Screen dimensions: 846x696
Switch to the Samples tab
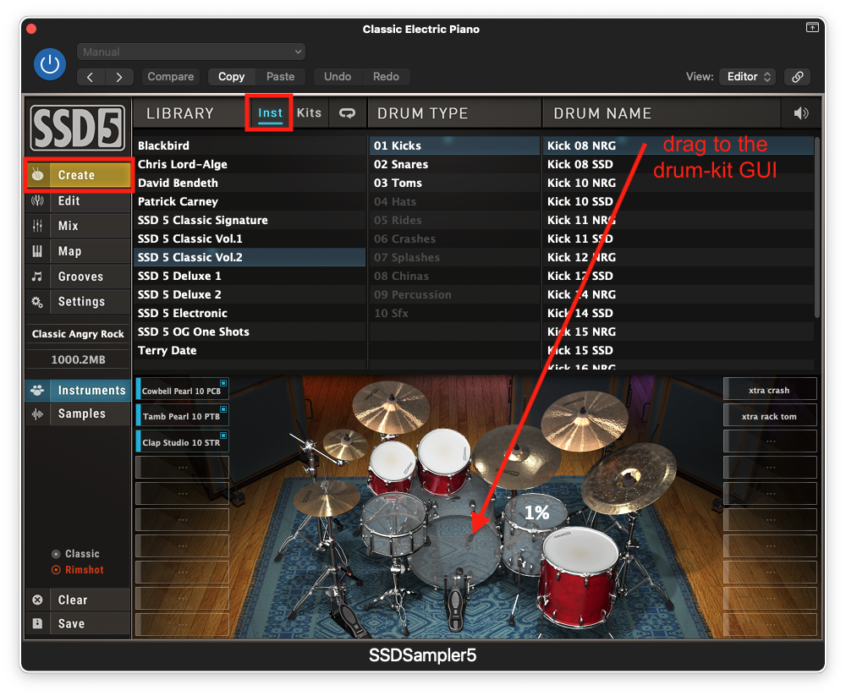pos(80,414)
